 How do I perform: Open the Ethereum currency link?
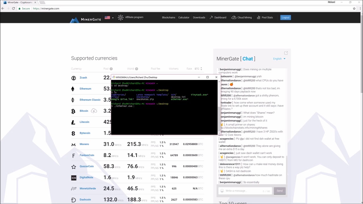pyautogui.click(x=85, y=89)
